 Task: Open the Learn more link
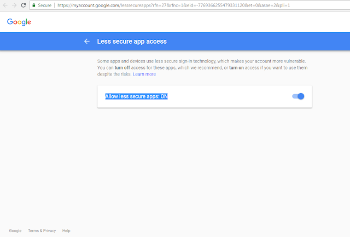click(x=144, y=74)
